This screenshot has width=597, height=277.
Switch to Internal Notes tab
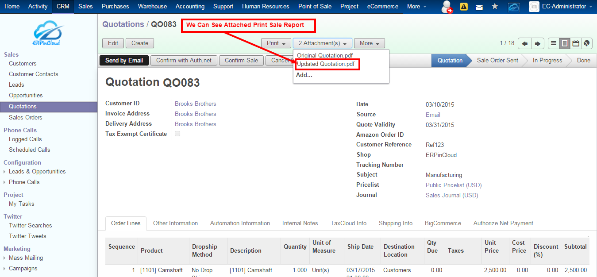300,223
